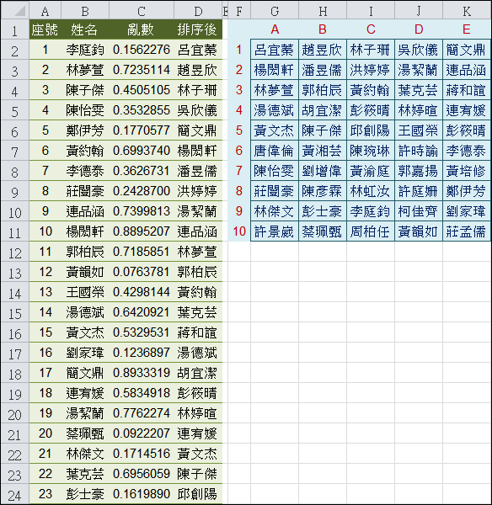Viewport: 492px width, 505px height.
Task: Click the 亂數 header cell
Action: [x=142, y=29]
